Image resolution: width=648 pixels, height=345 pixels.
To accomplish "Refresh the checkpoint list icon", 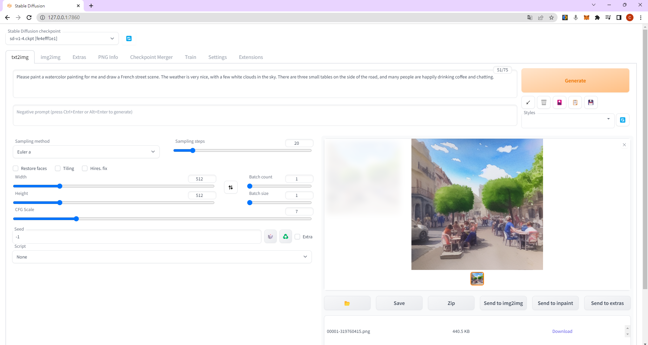I will (129, 38).
